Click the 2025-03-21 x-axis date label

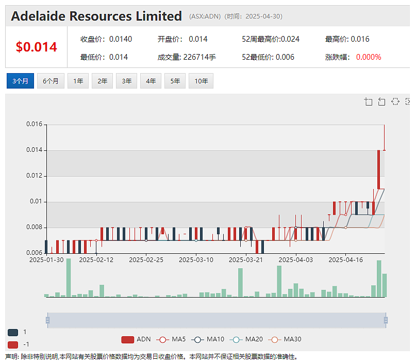point(246,260)
